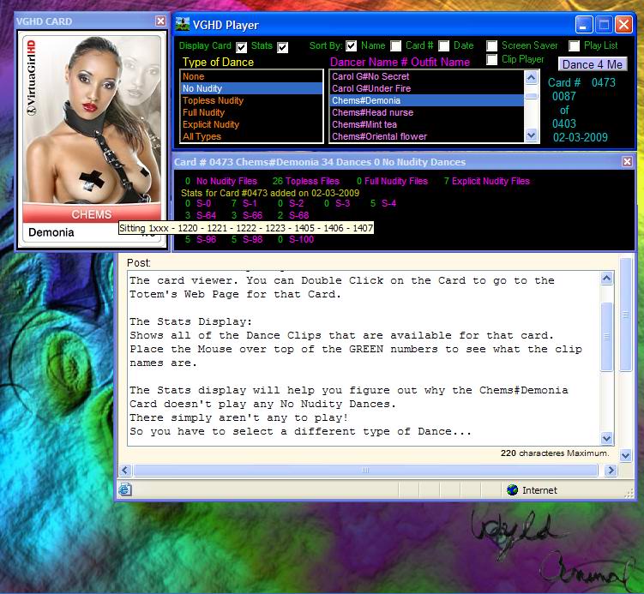Uncheck the Display Card checkbox
The height and width of the screenshot is (594, 644).
pos(241,46)
